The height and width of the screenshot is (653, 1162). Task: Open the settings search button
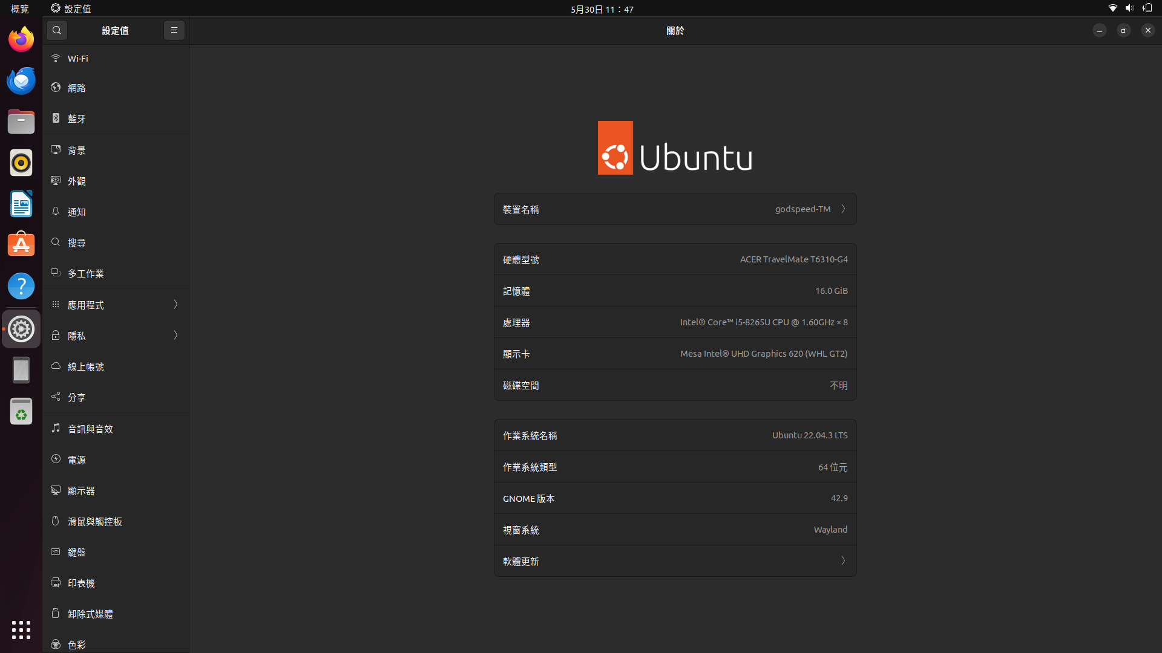tap(57, 30)
